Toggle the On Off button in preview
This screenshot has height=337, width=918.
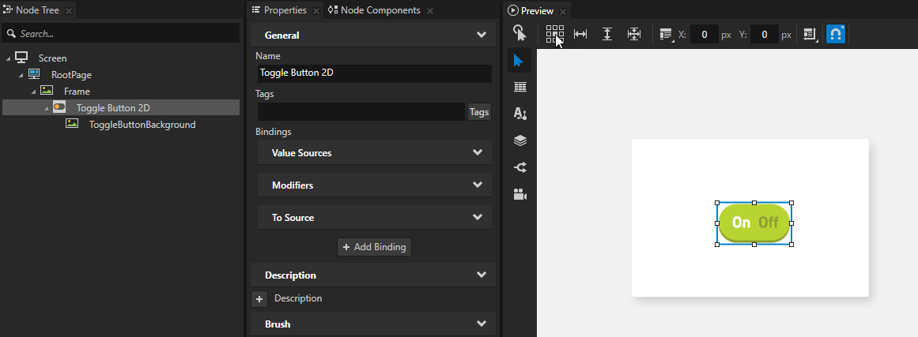click(754, 223)
